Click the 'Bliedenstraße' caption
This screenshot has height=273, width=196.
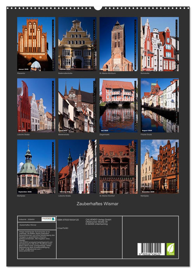63,135
